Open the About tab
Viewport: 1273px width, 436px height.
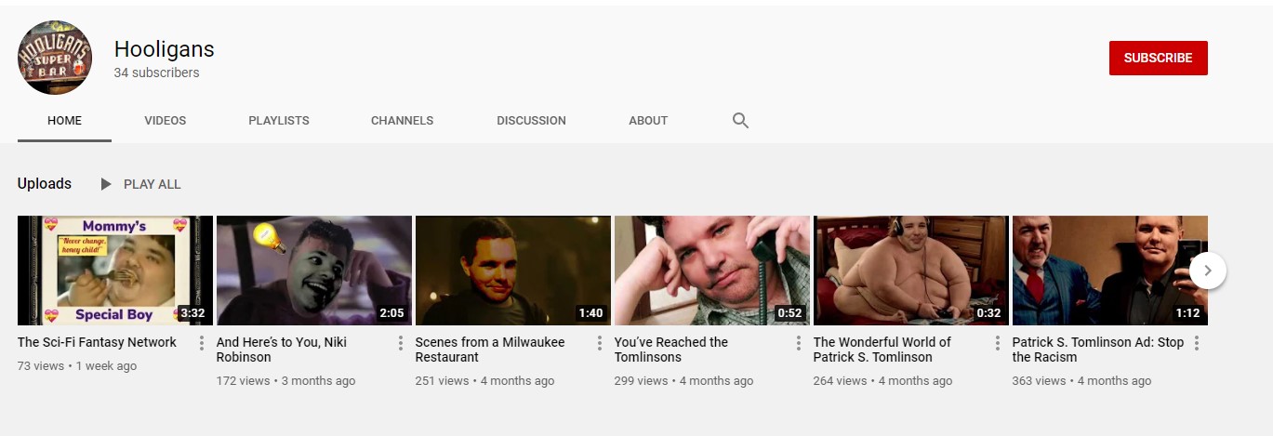(x=648, y=121)
